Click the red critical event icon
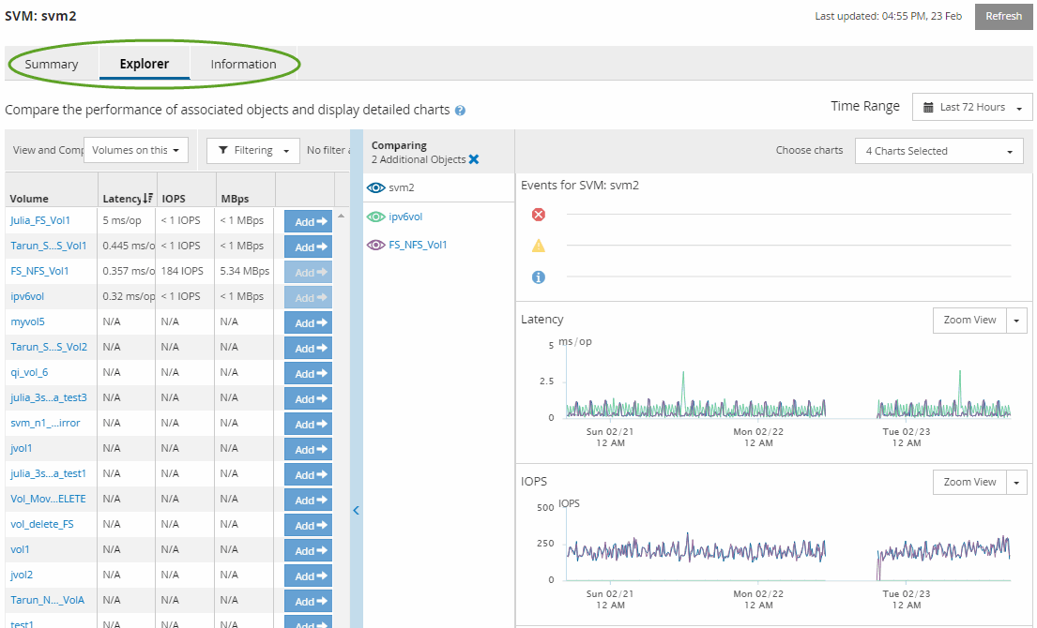 coord(539,215)
